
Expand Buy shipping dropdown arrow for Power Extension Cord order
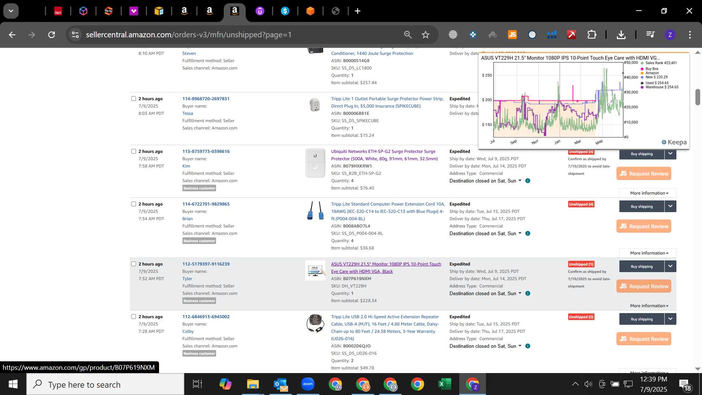pyautogui.click(x=671, y=206)
